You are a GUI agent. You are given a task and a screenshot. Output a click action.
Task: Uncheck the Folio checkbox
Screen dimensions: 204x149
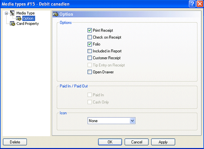pyautogui.click(x=90, y=44)
